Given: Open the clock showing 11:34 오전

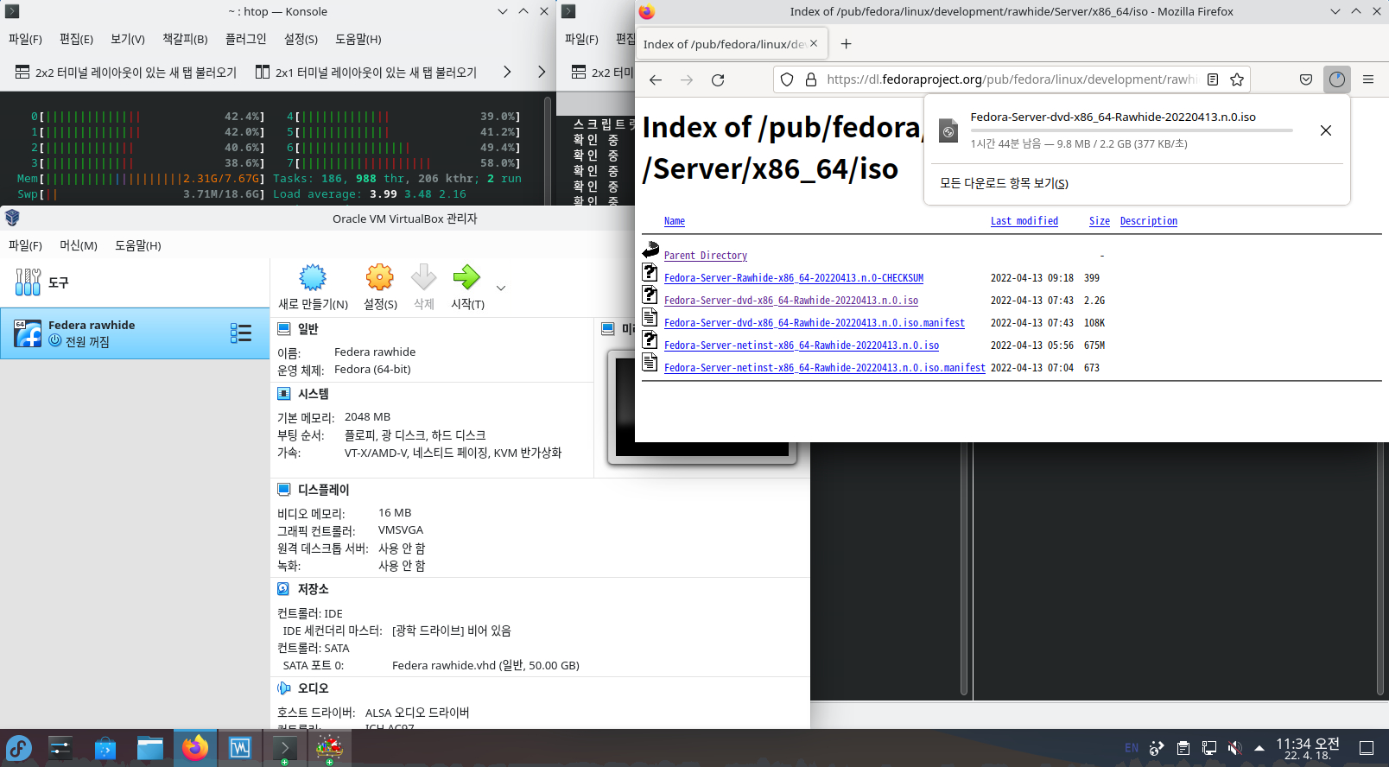Looking at the screenshot, I should pos(1308,748).
